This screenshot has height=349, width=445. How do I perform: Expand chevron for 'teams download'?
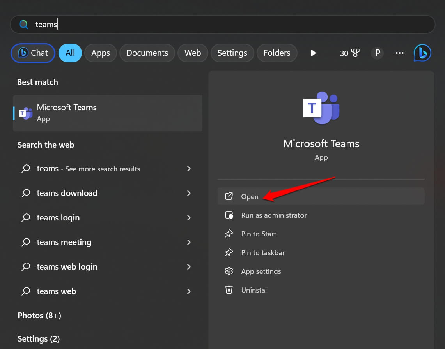point(189,193)
